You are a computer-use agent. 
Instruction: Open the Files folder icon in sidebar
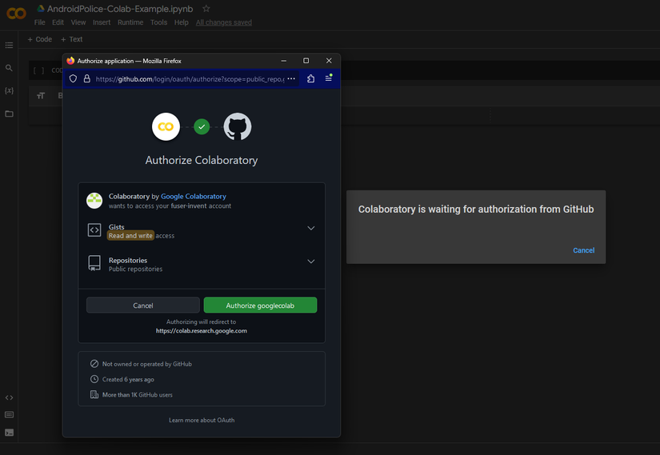pyautogui.click(x=10, y=114)
